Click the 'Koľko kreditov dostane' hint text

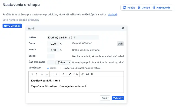point(86,50)
